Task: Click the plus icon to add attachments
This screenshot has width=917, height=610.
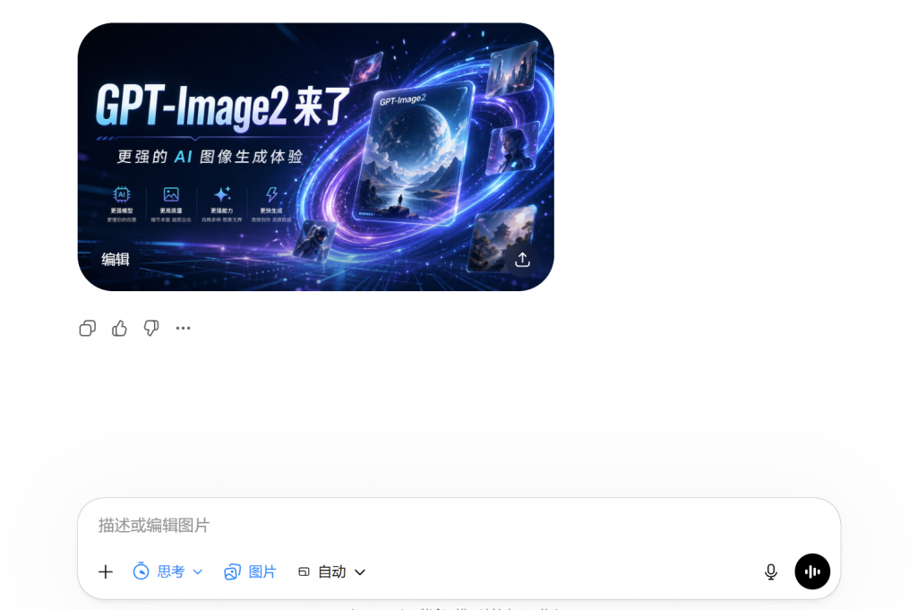Action: tap(106, 571)
